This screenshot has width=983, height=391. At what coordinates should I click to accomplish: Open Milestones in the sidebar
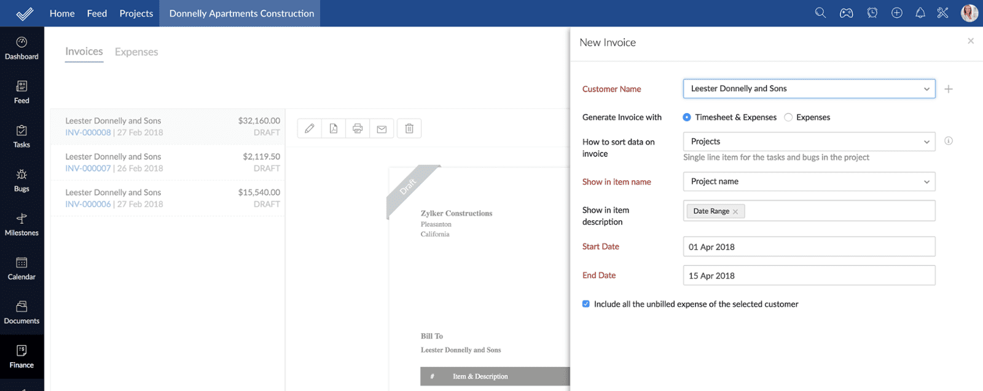(x=22, y=225)
